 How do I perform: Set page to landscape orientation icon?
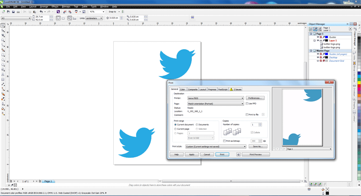(x=63, y=18)
